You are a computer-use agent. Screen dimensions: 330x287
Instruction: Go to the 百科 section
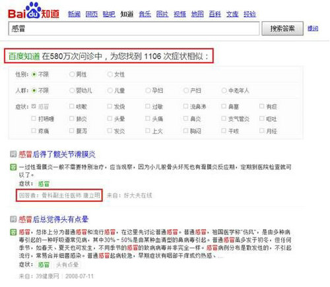(x=214, y=14)
